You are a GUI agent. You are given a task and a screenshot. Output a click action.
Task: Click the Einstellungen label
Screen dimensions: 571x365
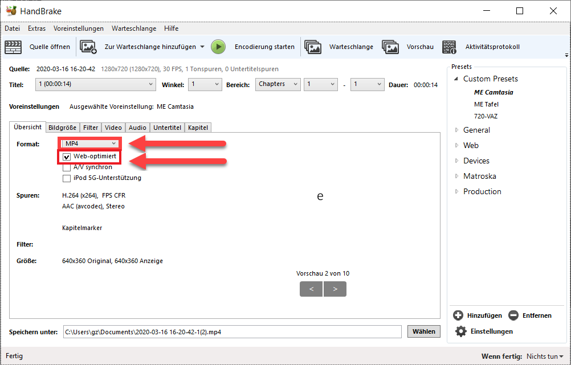492,331
